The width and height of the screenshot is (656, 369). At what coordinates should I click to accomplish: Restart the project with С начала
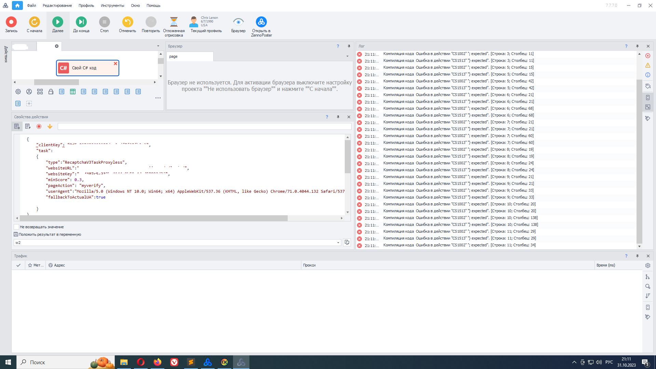(x=35, y=22)
